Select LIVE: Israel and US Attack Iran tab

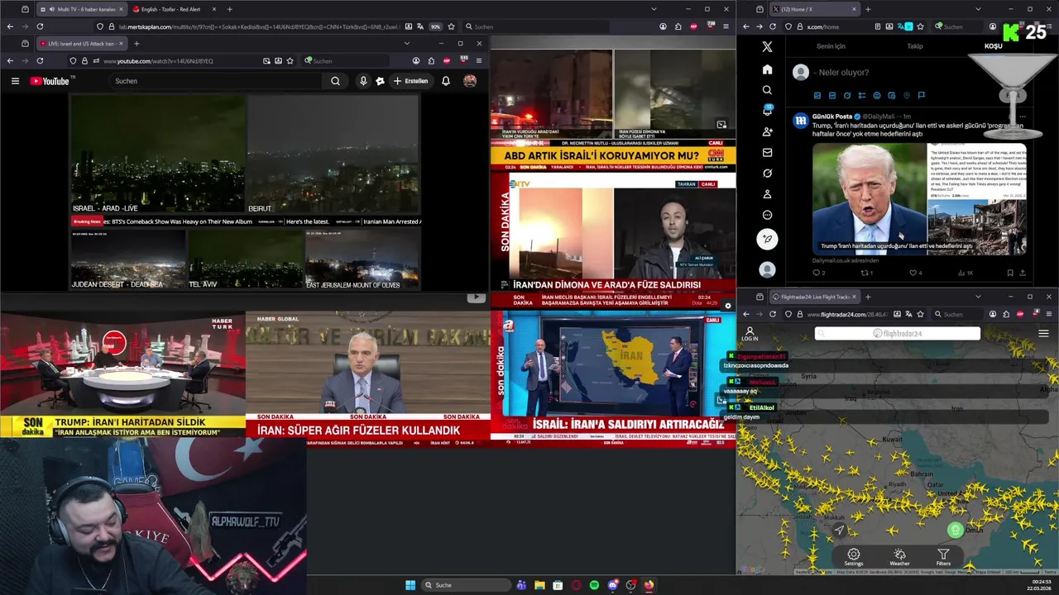click(80, 43)
